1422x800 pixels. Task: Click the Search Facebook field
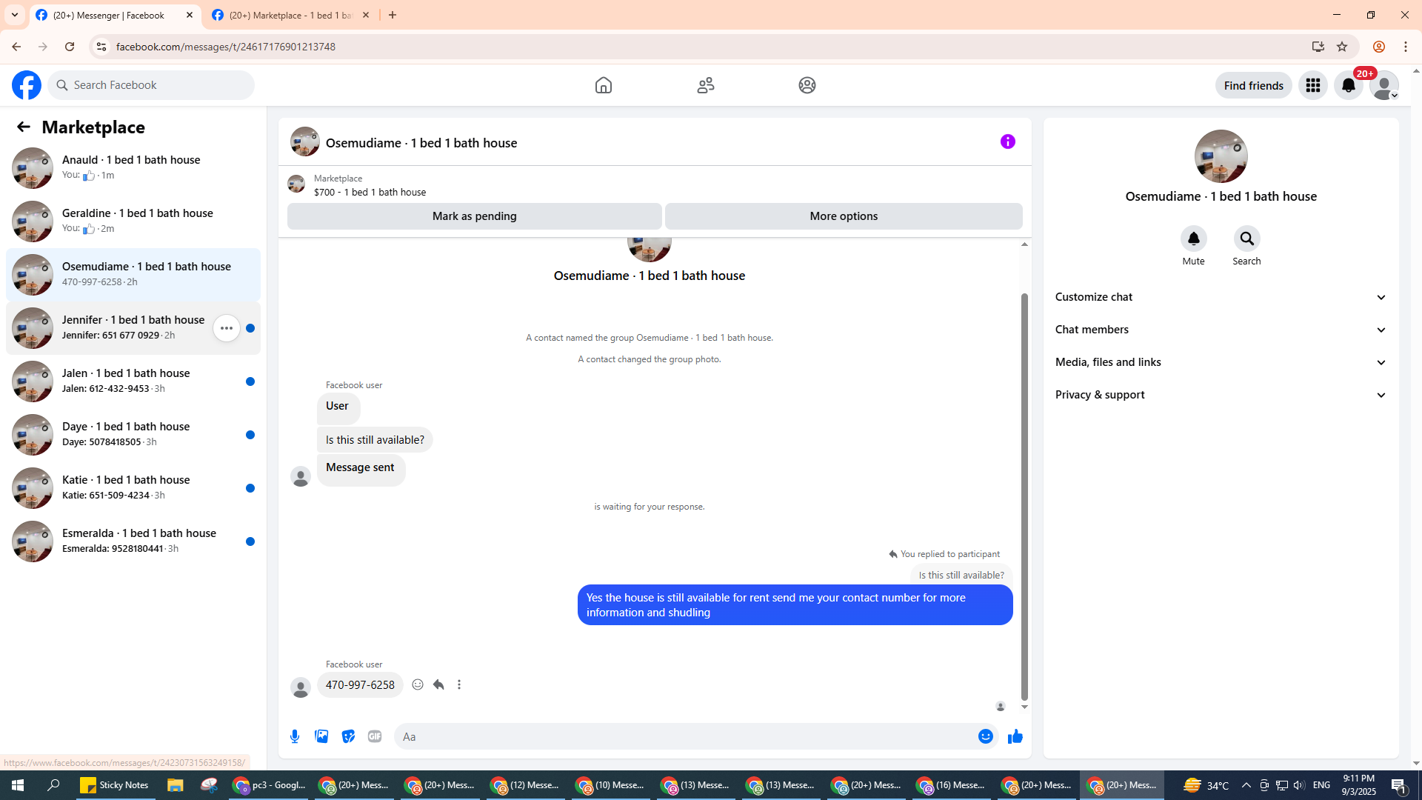point(151,85)
